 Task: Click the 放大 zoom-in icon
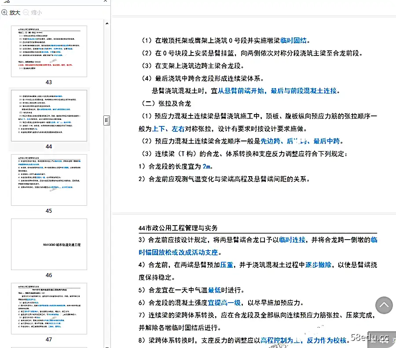[x=4, y=12]
